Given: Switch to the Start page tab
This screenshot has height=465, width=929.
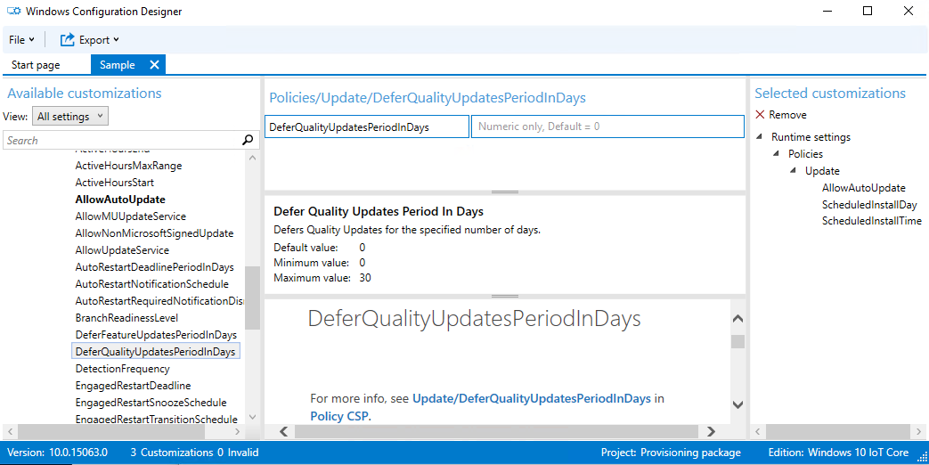Looking at the screenshot, I should [36, 65].
